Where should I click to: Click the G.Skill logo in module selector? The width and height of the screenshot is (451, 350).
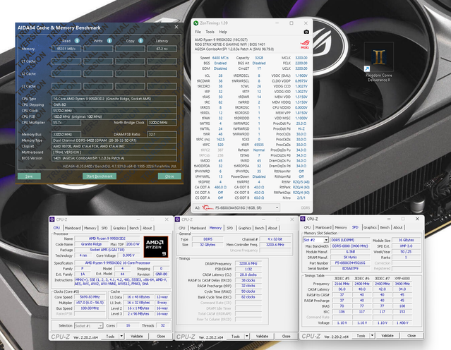pyautogui.click(x=208, y=207)
